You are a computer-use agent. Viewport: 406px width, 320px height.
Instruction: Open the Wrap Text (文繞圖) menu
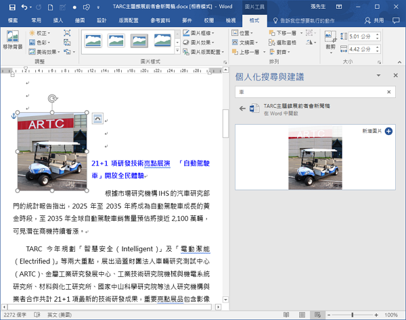coord(245,43)
